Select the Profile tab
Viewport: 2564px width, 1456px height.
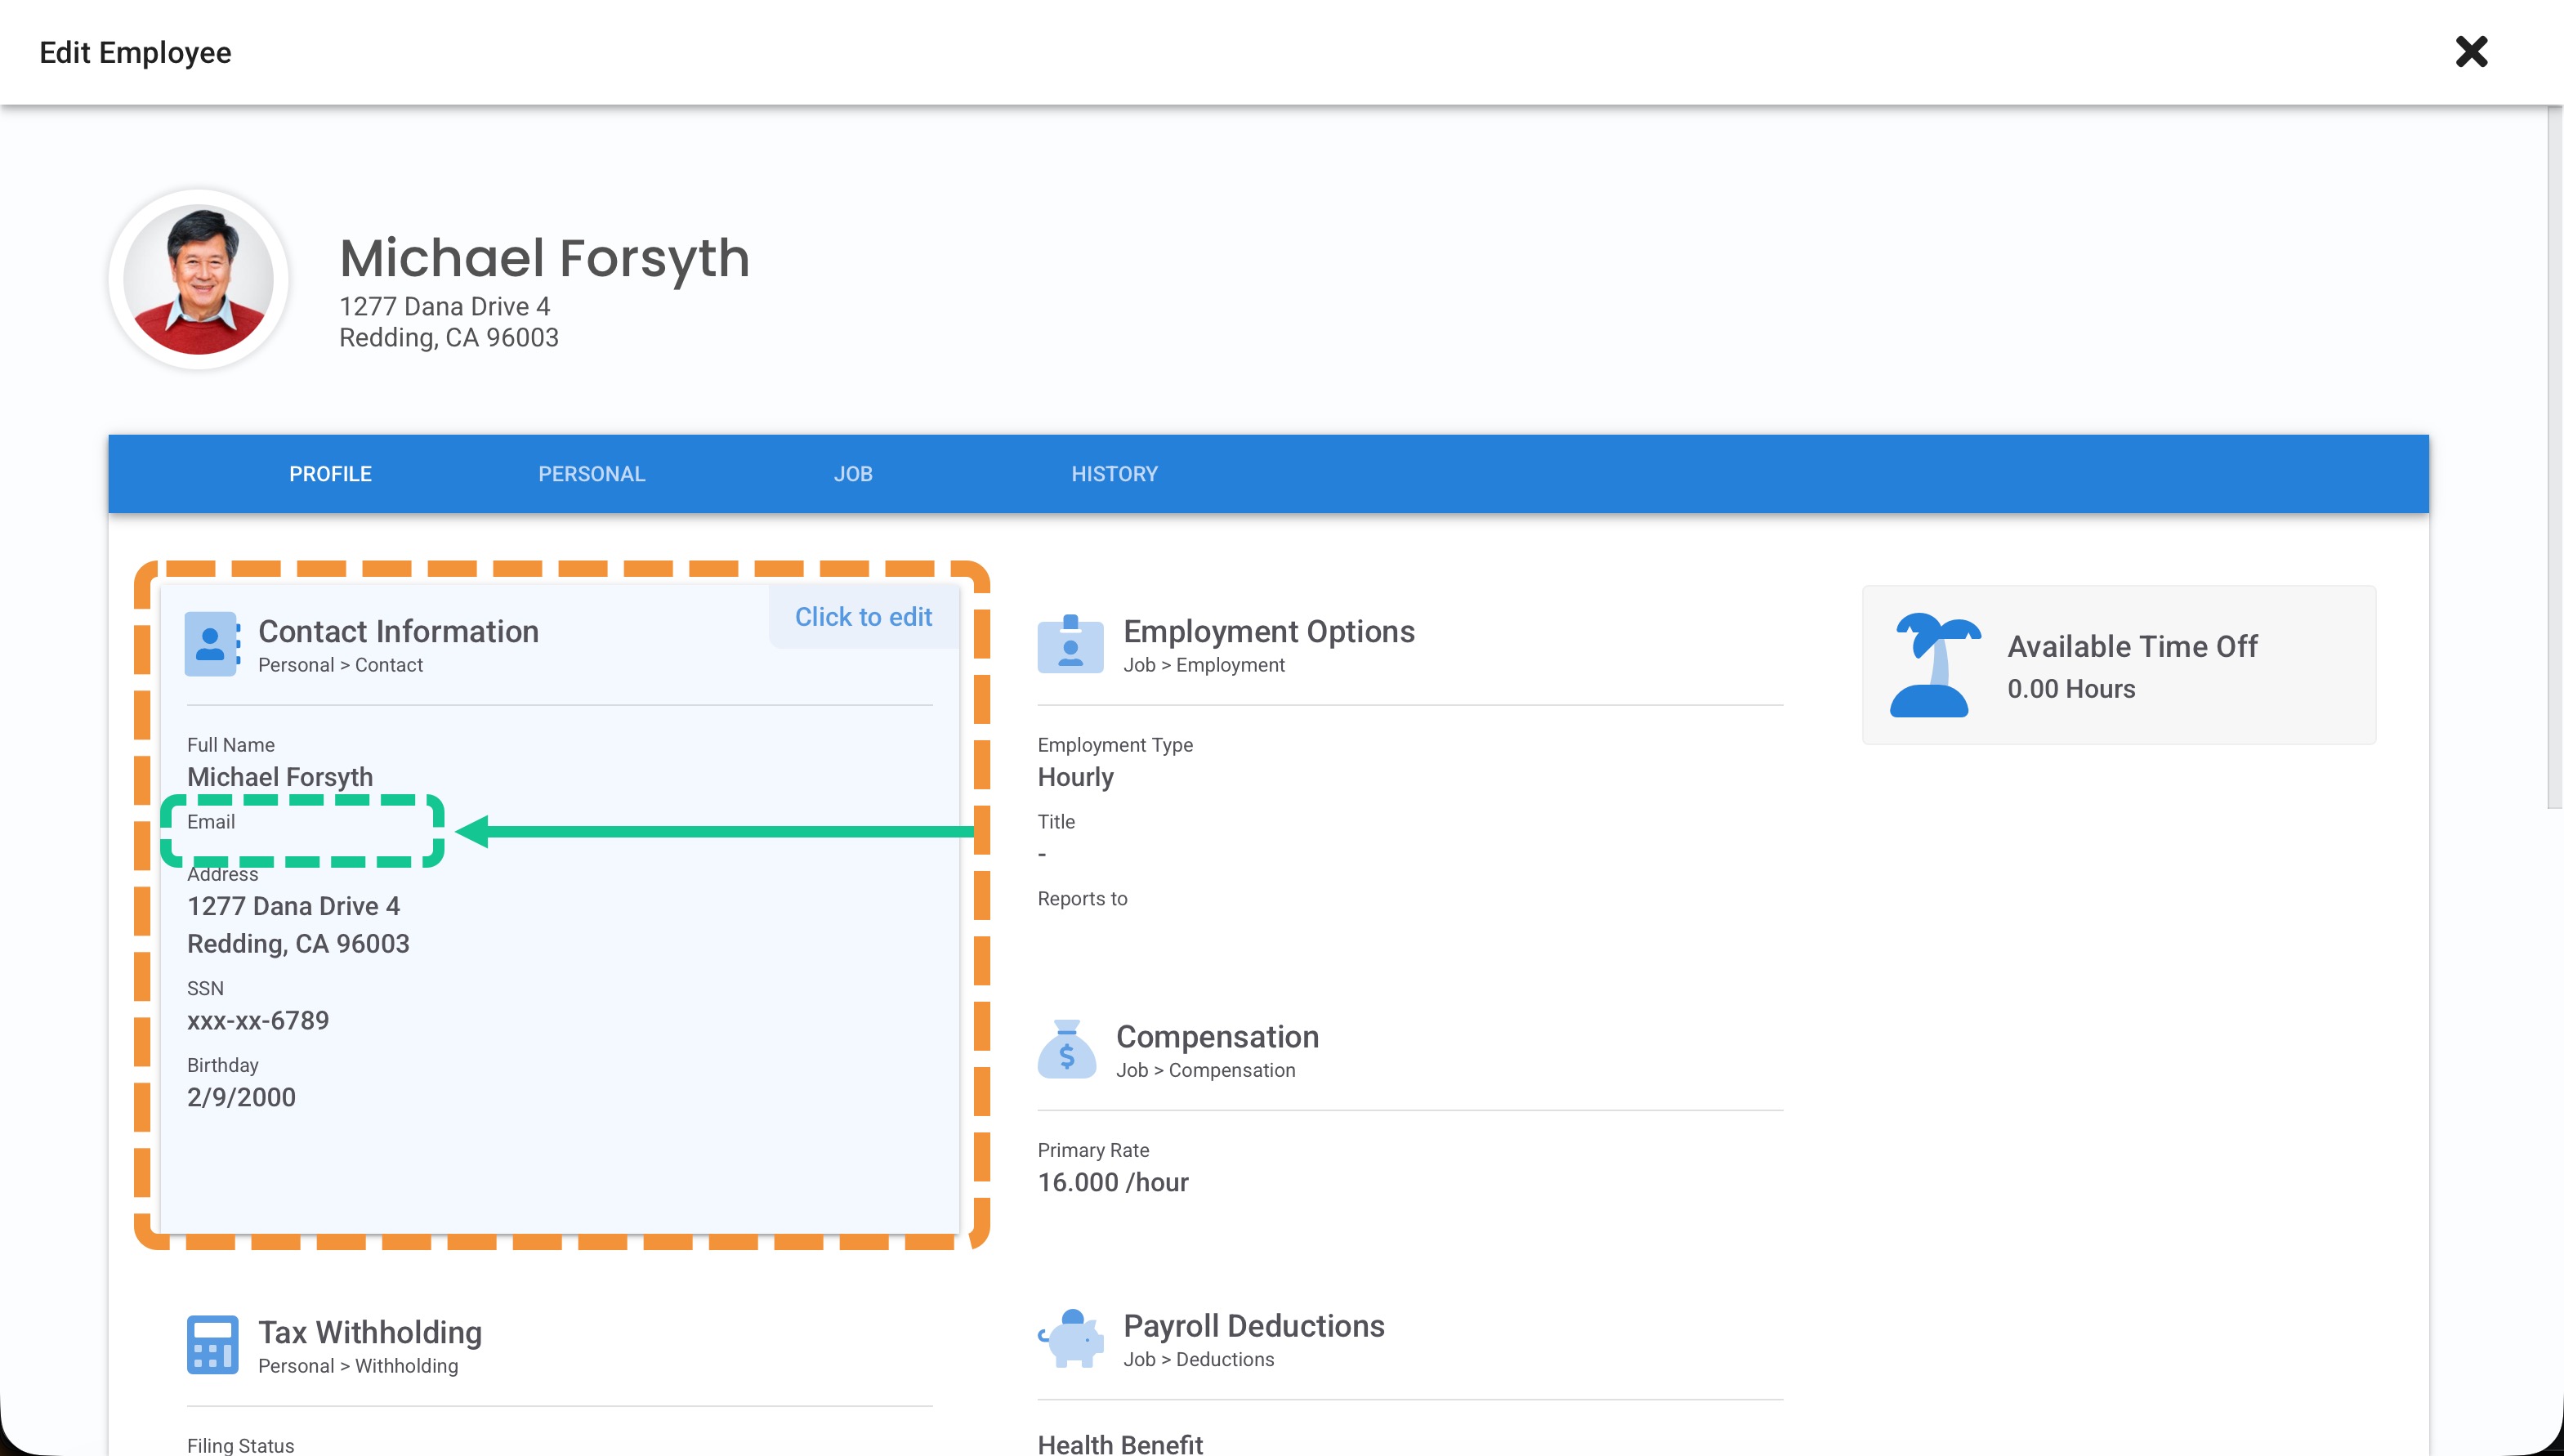330,474
